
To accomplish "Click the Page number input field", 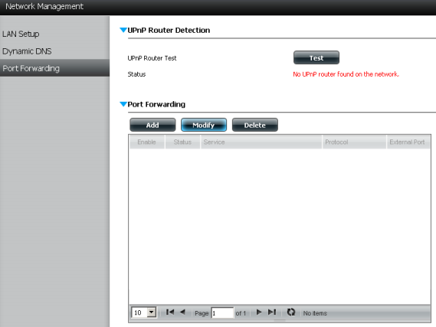I will pos(222,312).
